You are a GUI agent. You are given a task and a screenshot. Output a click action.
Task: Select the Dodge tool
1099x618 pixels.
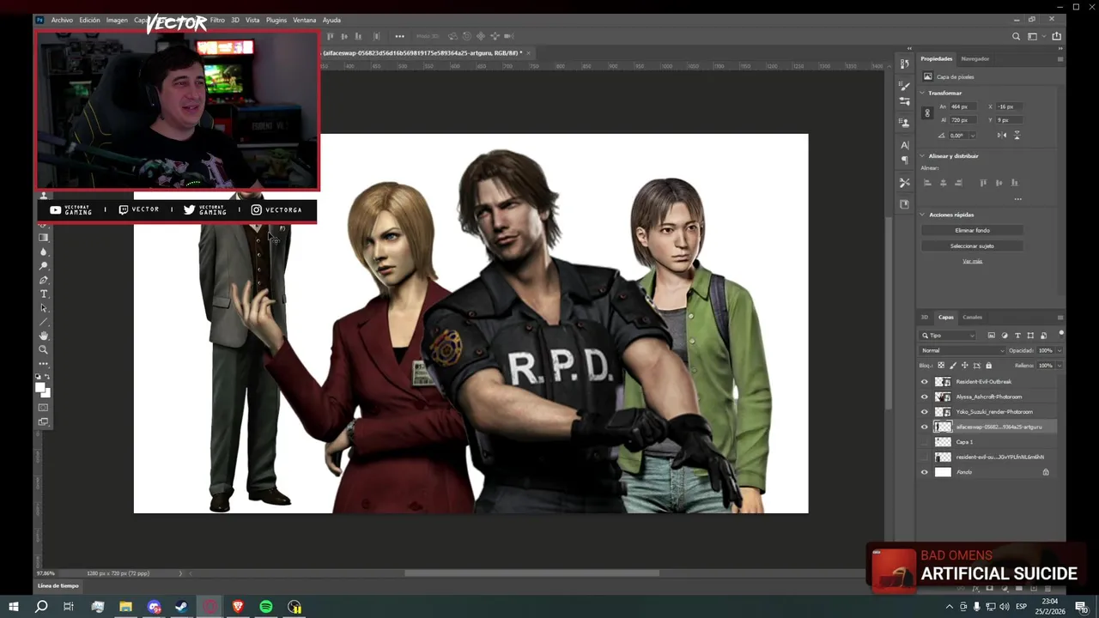pos(44,266)
